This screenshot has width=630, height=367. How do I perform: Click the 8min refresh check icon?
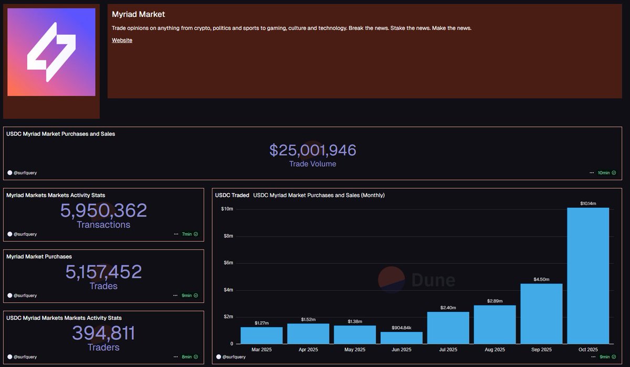click(x=196, y=357)
